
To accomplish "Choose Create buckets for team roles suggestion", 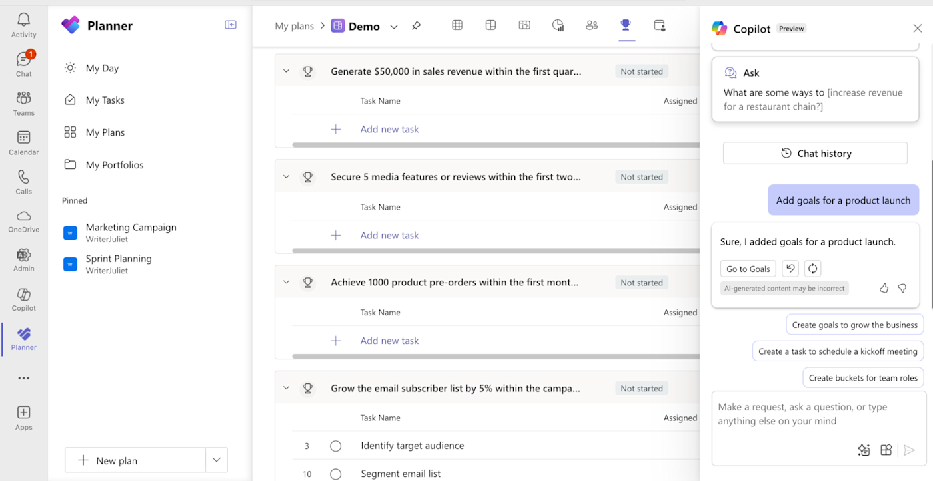I will [863, 378].
